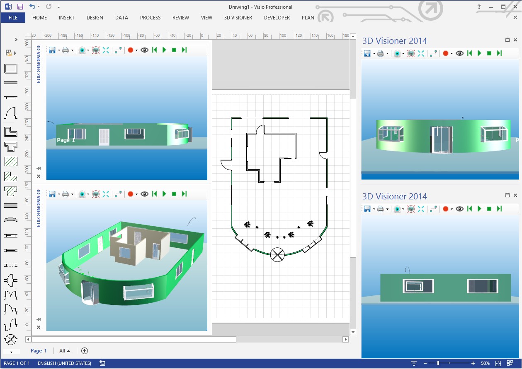Expand the collapsed shapes stencil panel chevron

(16, 40)
